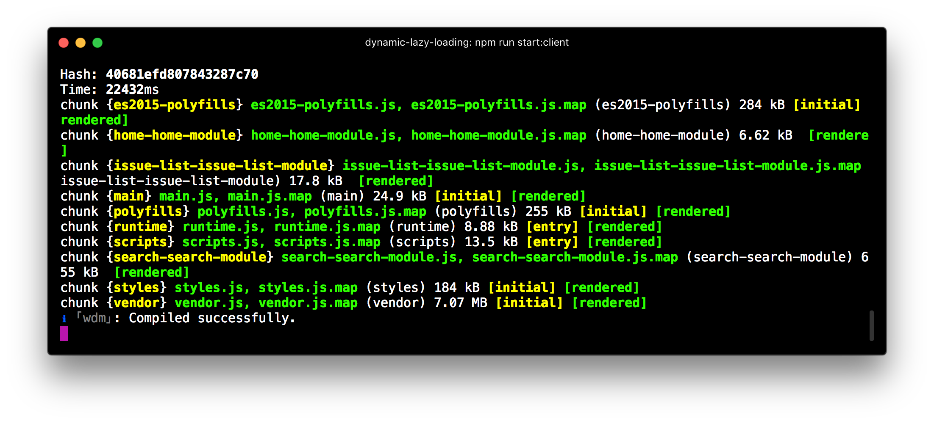Click the terminal scrollbar thumb
This screenshot has width=934, height=423.
(871, 325)
